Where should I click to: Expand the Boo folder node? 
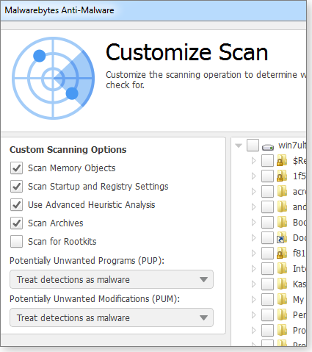point(254,223)
